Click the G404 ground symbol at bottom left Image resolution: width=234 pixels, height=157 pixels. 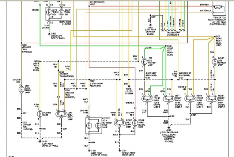pyautogui.click(x=40, y=141)
